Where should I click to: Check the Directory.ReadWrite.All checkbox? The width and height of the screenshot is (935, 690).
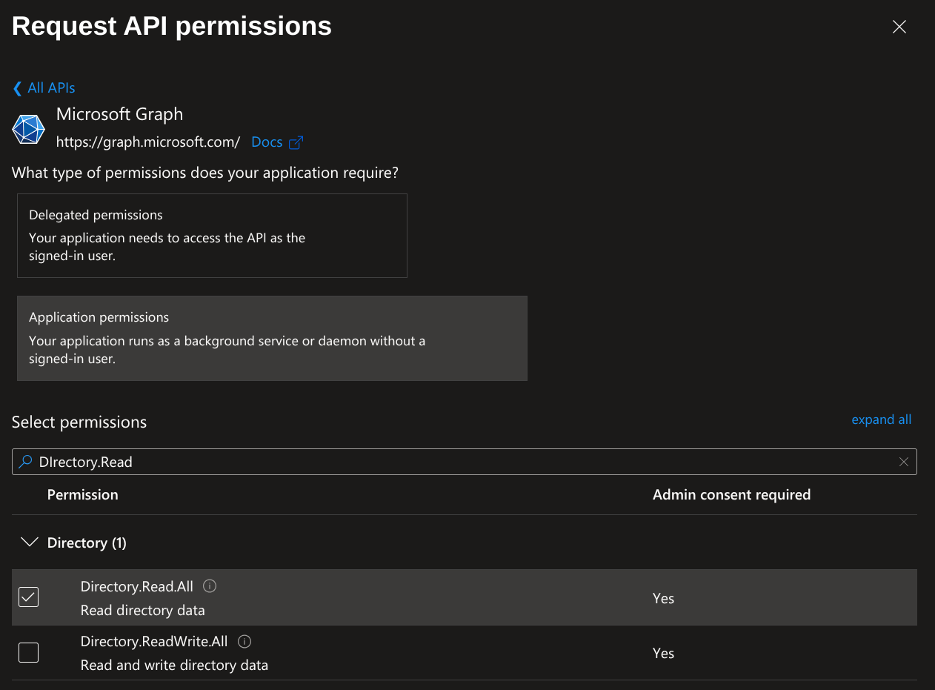point(28,652)
